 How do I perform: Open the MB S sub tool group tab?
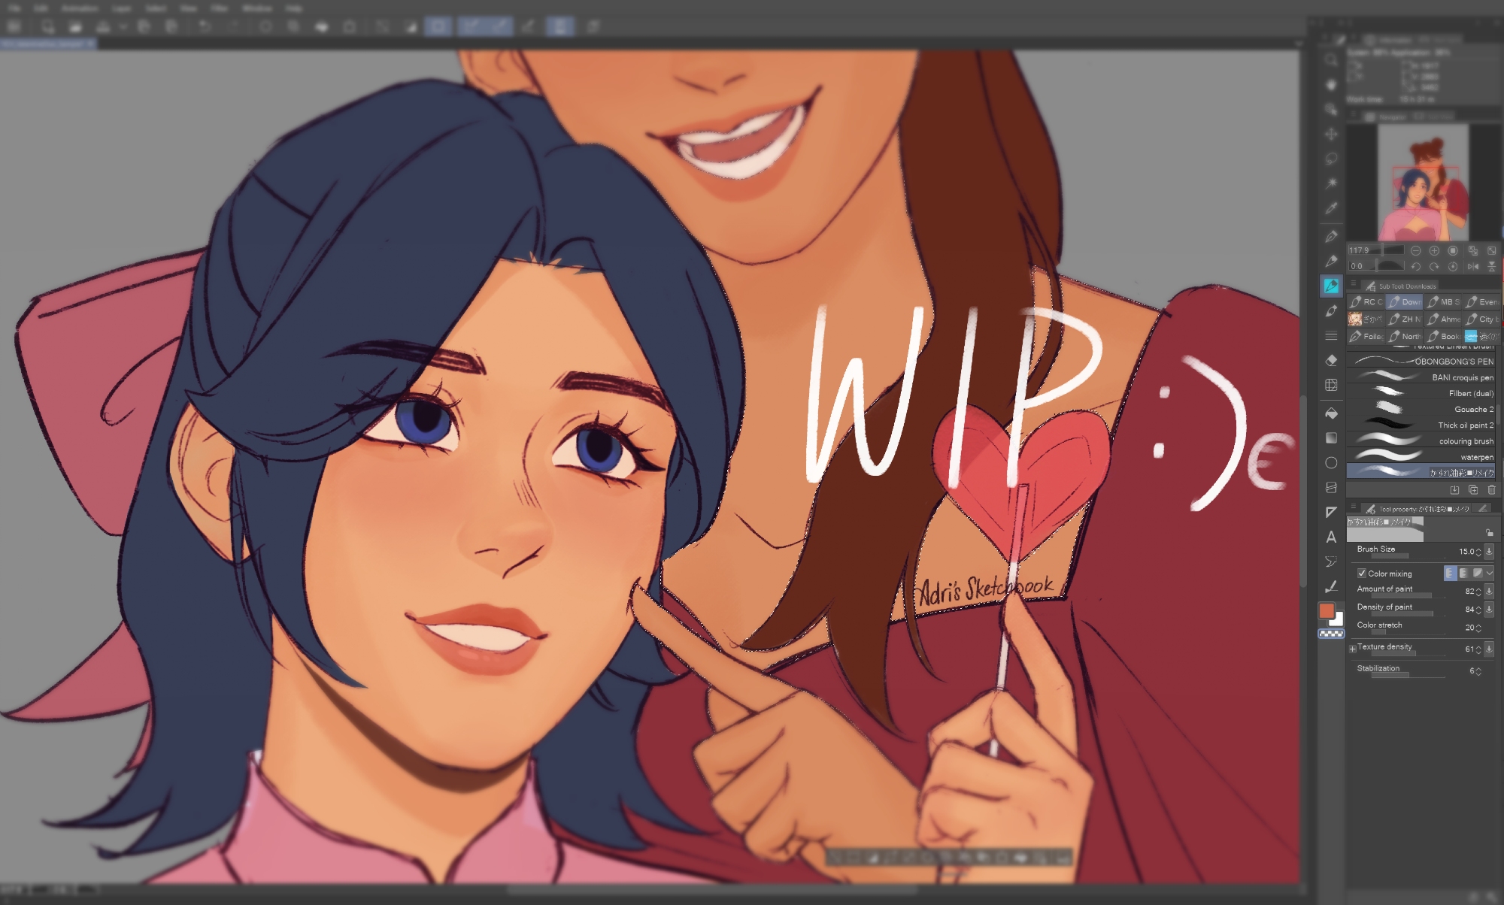(x=1443, y=301)
